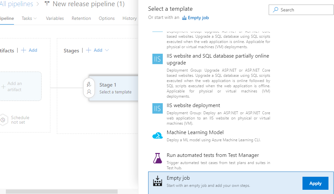Click Add next to Artifacts

29,50
